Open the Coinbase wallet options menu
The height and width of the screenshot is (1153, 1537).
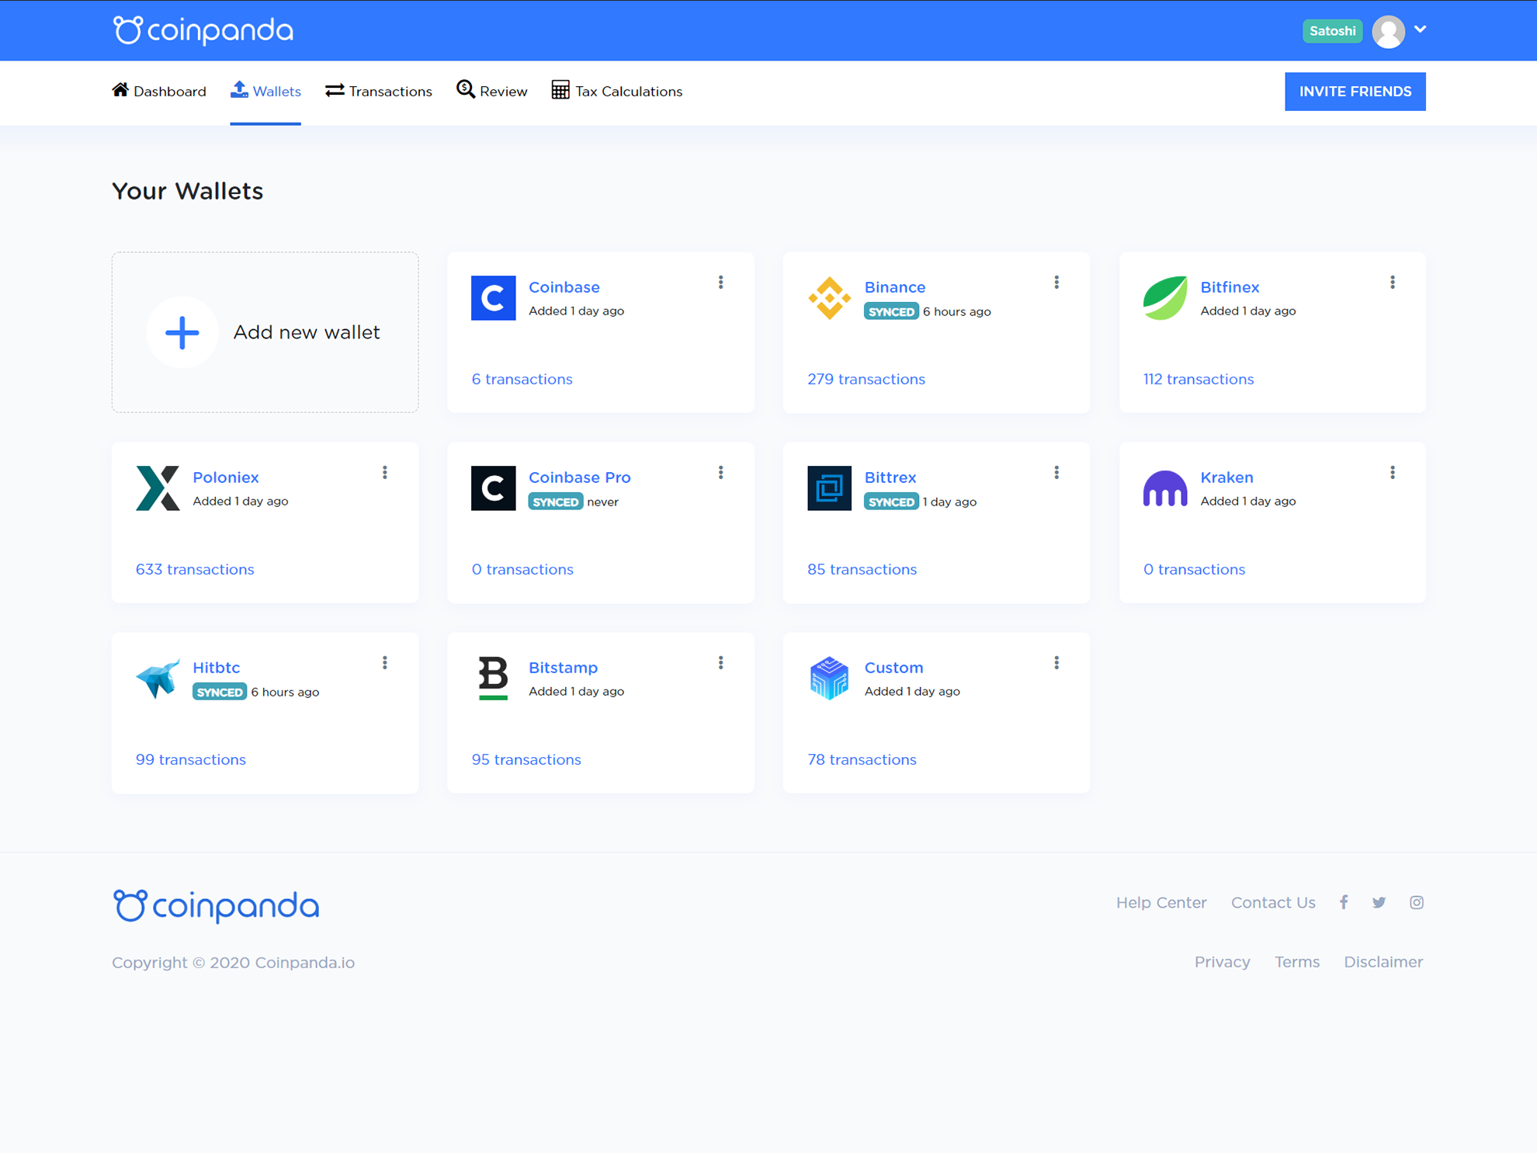[720, 283]
